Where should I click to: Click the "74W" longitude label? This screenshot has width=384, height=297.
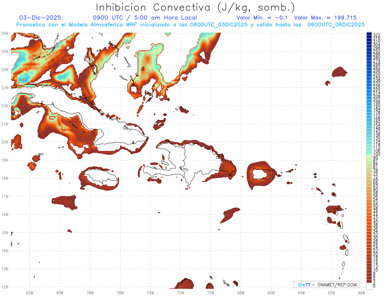point(150,293)
